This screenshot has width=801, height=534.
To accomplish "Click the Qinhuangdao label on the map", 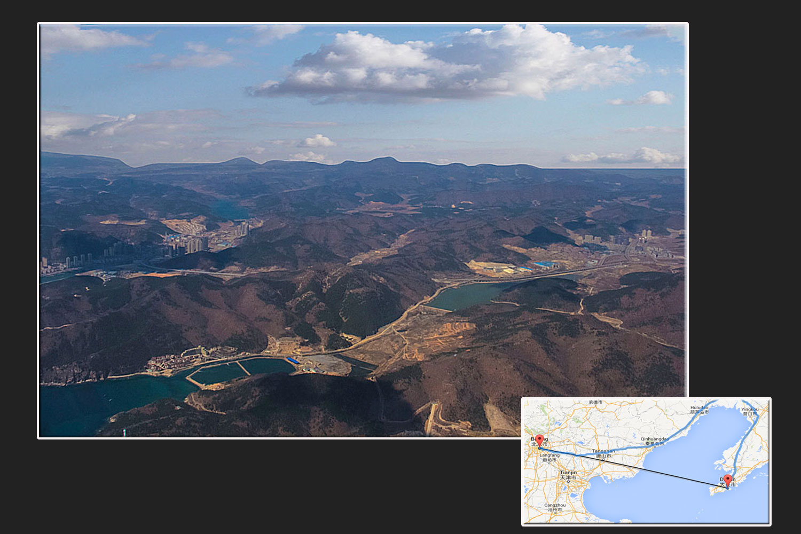I will click(x=655, y=441).
